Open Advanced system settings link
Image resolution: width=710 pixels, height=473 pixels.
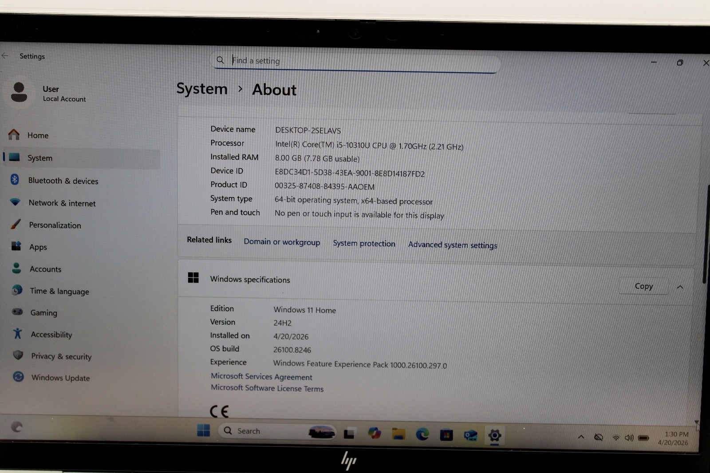pyautogui.click(x=453, y=245)
